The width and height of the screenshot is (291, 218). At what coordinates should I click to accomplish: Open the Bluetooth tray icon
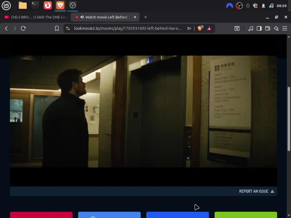[x=248, y=6]
